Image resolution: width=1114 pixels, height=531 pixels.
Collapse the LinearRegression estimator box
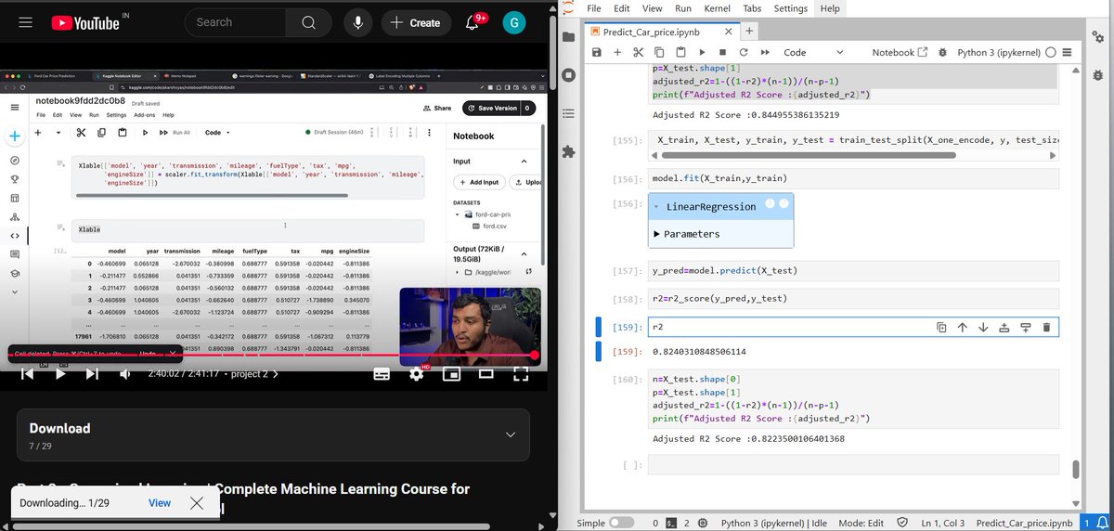pos(658,206)
